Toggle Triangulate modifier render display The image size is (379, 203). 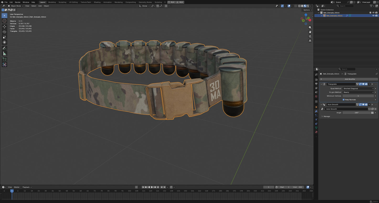366,84
